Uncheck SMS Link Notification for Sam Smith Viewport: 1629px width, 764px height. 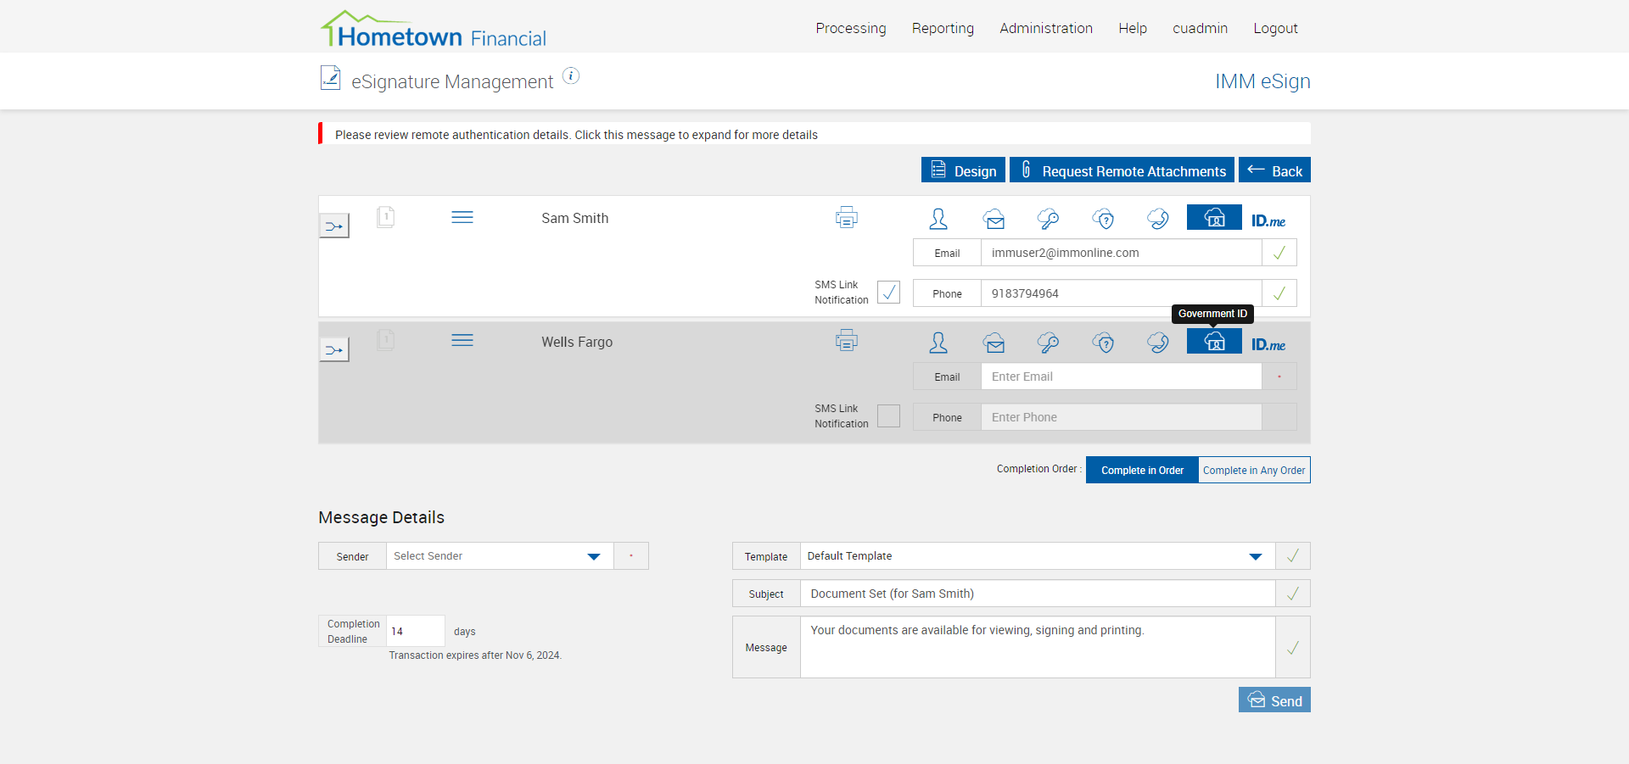tap(888, 292)
